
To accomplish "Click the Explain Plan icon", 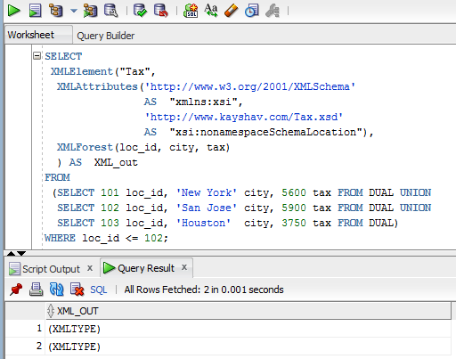I will point(56,11).
